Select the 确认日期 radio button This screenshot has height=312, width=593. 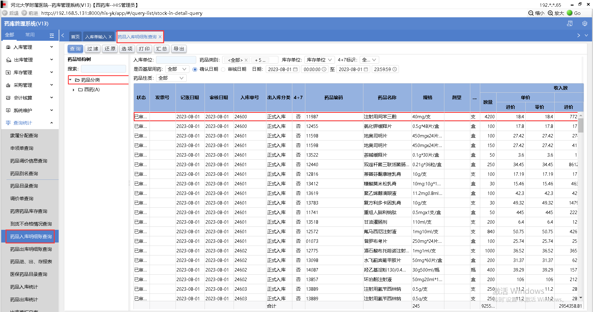[195, 70]
